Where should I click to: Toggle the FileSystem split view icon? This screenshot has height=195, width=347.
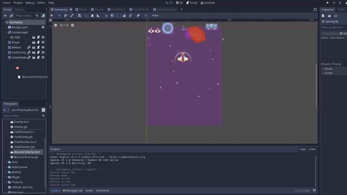pos(43,110)
